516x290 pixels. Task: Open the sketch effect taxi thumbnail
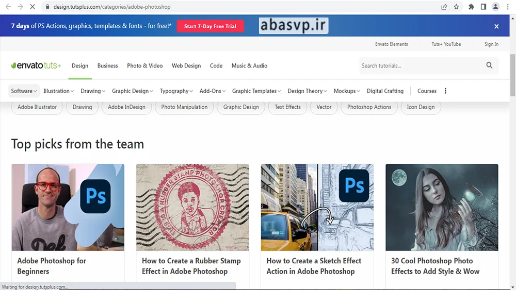[x=317, y=207]
